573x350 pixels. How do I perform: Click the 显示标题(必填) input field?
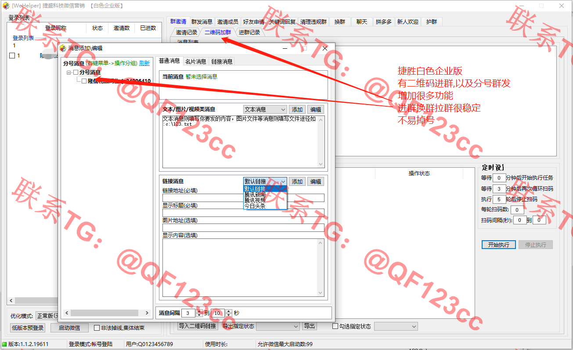point(243,213)
